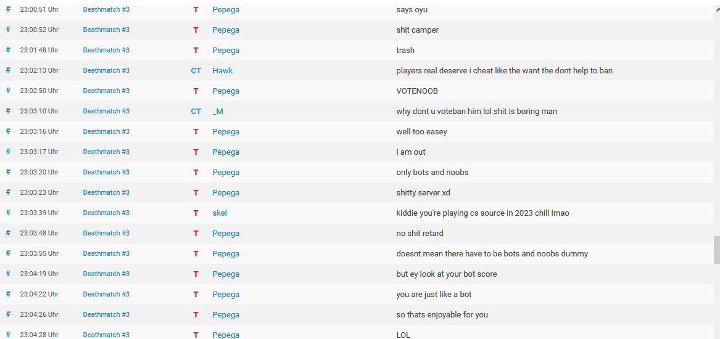Open player _M's profile
This screenshot has height=339, width=720.
[218, 112]
